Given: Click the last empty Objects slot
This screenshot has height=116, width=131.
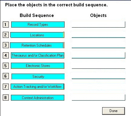Looking at the screenshot, I should point(99,98).
